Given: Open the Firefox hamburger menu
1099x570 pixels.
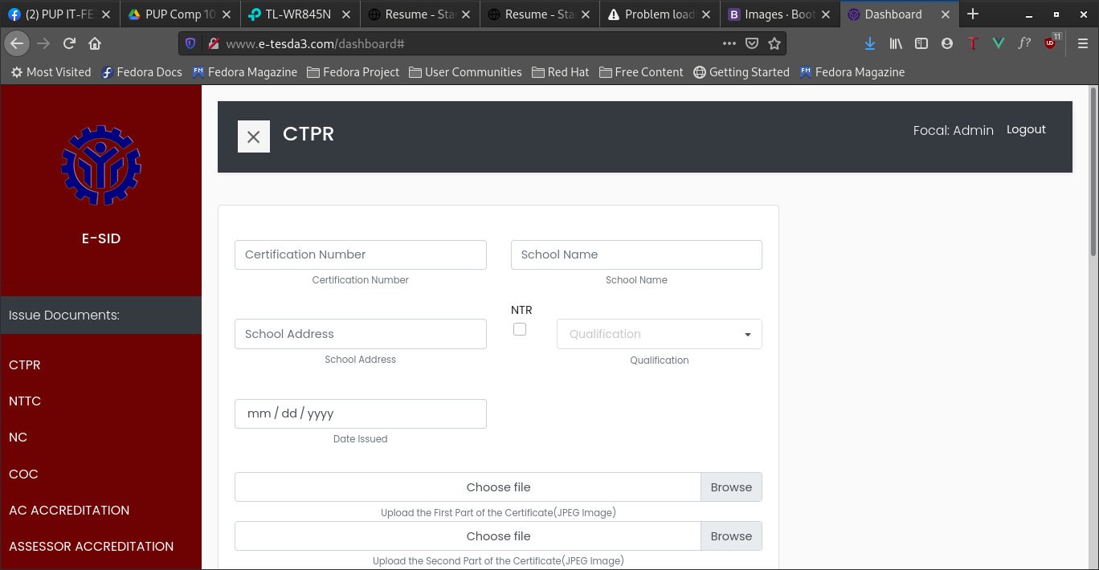Looking at the screenshot, I should coord(1082,43).
